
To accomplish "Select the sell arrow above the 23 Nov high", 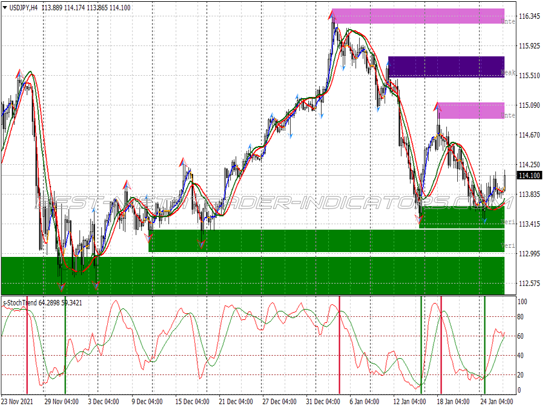I will click(x=19, y=74).
